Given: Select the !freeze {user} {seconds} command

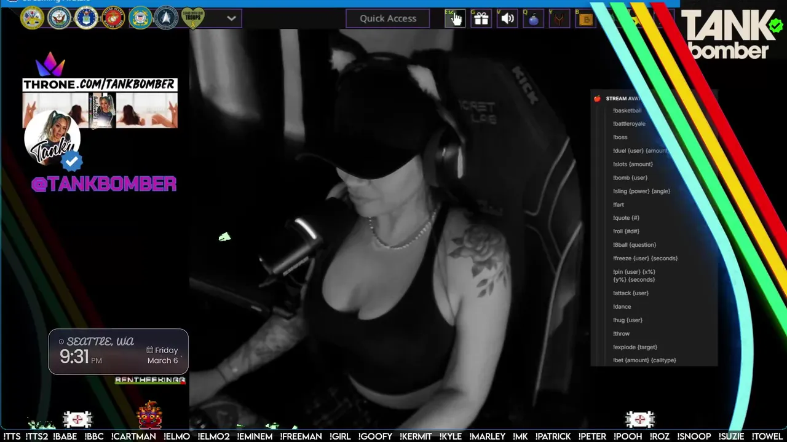Looking at the screenshot, I should tap(645, 258).
